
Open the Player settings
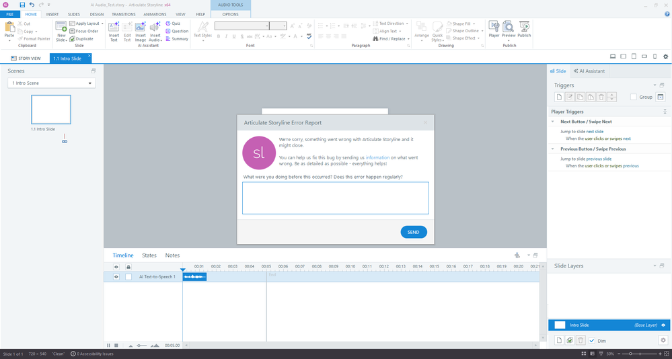click(x=494, y=30)
